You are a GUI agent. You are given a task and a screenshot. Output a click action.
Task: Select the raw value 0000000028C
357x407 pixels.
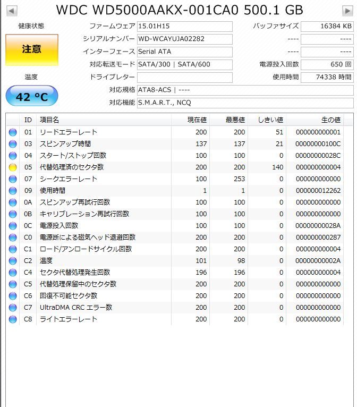318,156
